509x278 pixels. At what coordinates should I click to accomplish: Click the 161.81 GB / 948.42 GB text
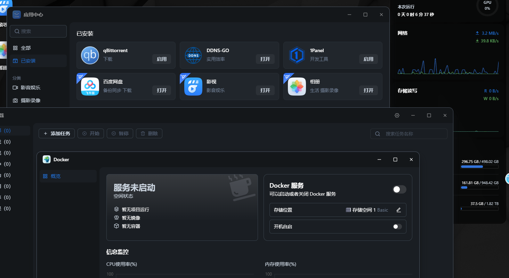click(x=480, y=182)
